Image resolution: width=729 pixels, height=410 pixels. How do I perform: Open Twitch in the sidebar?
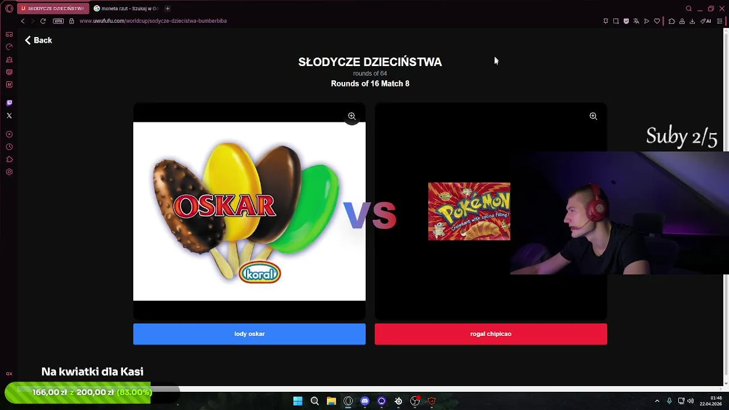click(x=9, y=103)
